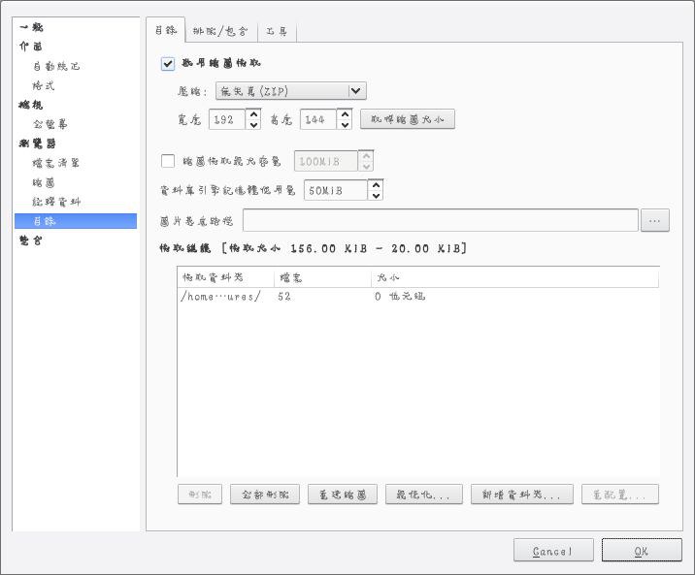
Task: Click the '...' browse button beside path field
Action: click(655, 221)
